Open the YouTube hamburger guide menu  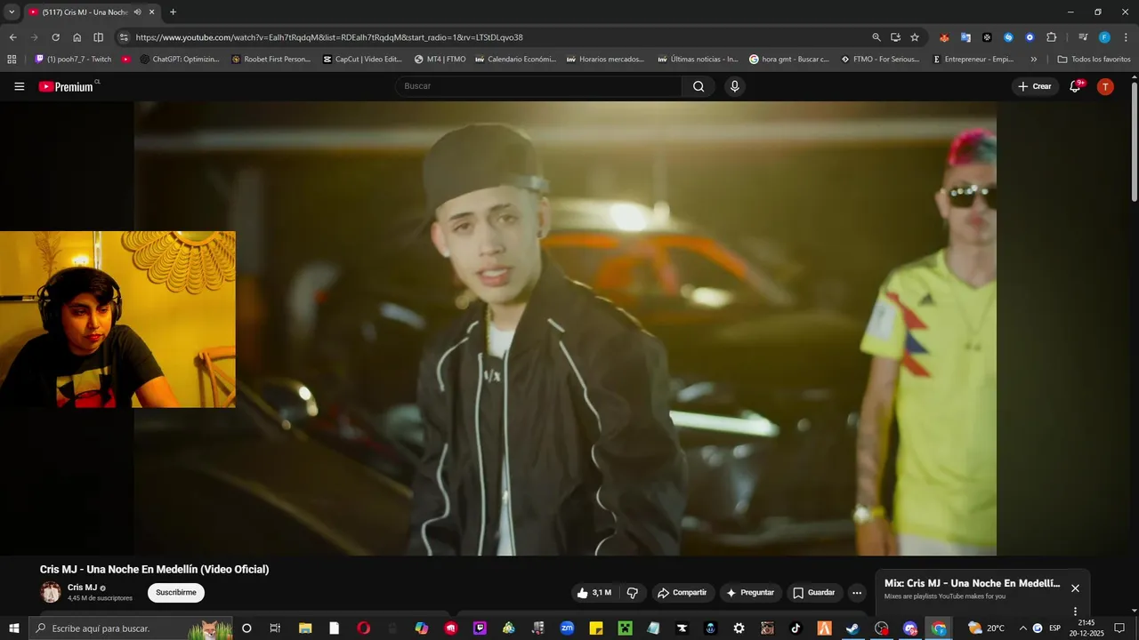click(19, 86)
